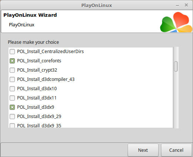Disable the POL_Install_d3dx9 checkbox
This screenshot has height=157, width=193.
coord(12,107)
